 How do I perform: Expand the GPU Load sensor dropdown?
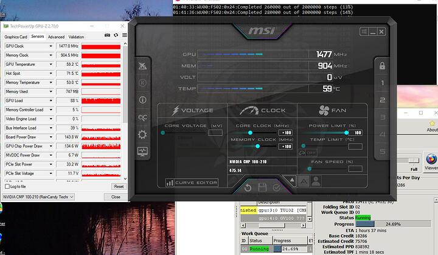[x=51, y=100]
